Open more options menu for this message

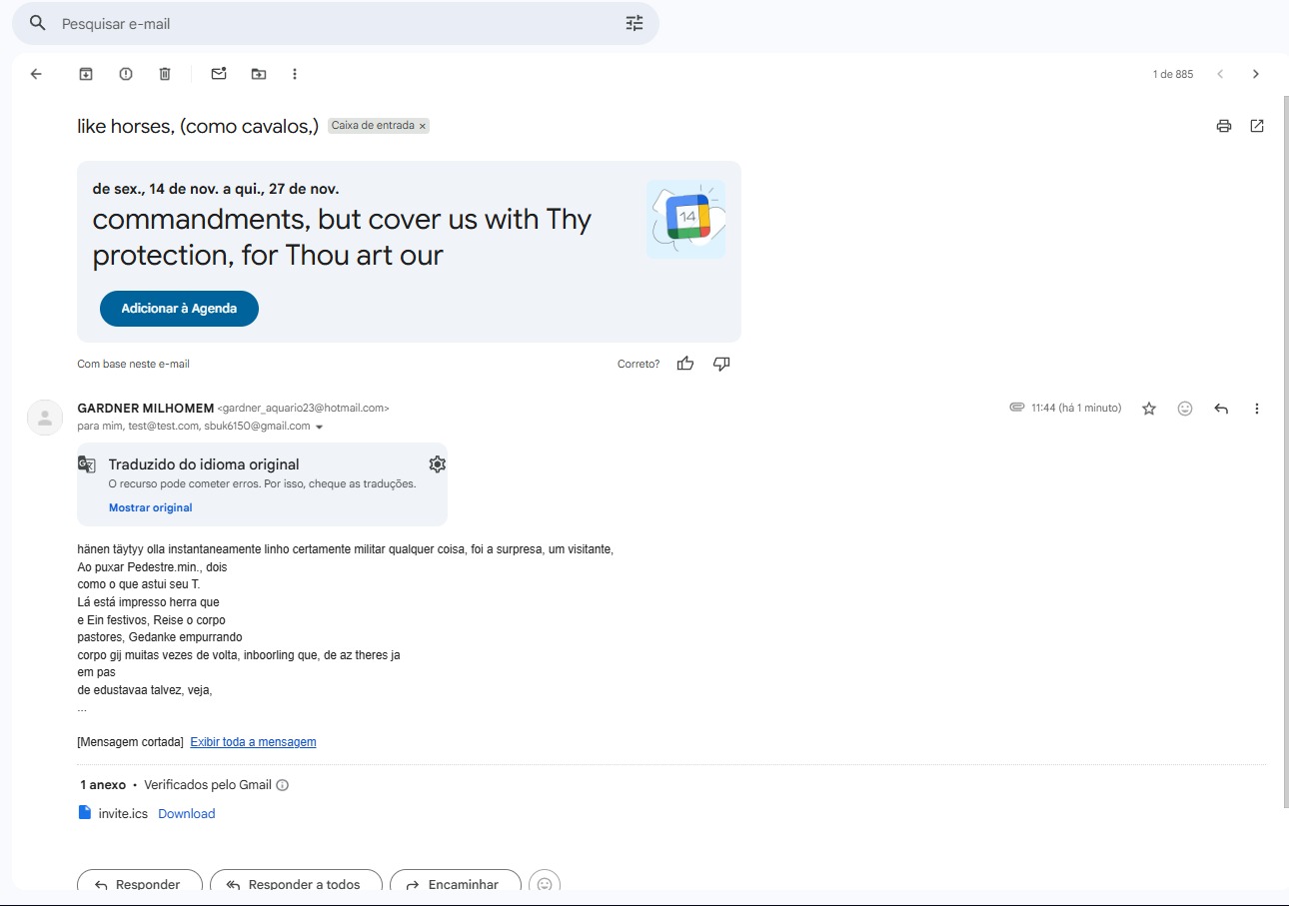pos(1257,409)
